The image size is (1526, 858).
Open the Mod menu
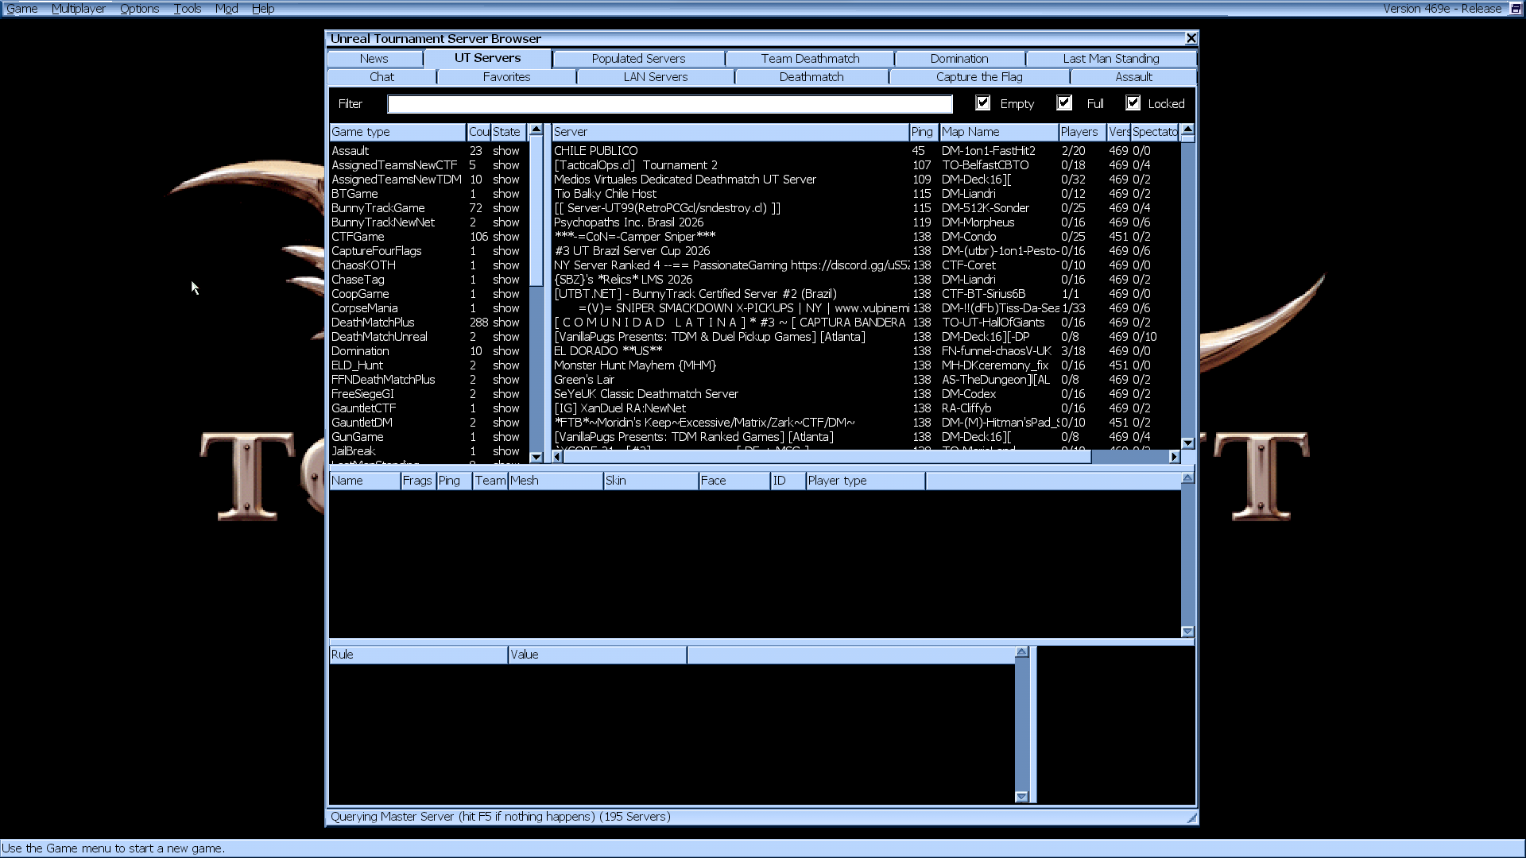[227, 9]
